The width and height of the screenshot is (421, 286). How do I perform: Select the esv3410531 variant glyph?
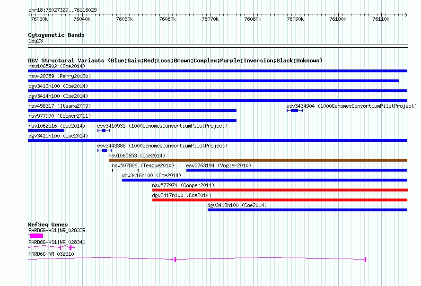coord(104,130)
